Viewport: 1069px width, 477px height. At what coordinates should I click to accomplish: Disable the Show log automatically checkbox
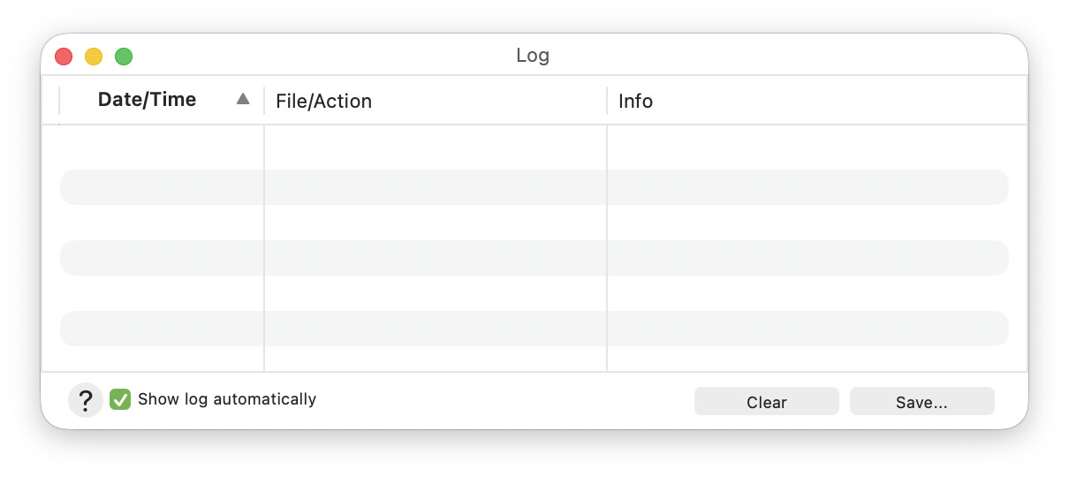[120, 400]
